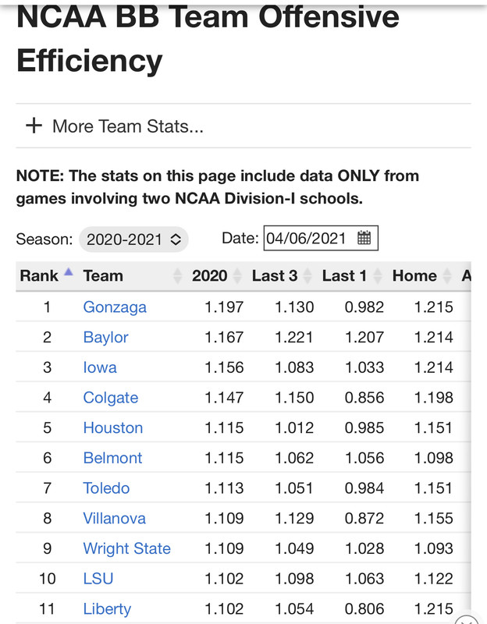
Task: Click sort arrows next to Home header
Action: [448, 275]
